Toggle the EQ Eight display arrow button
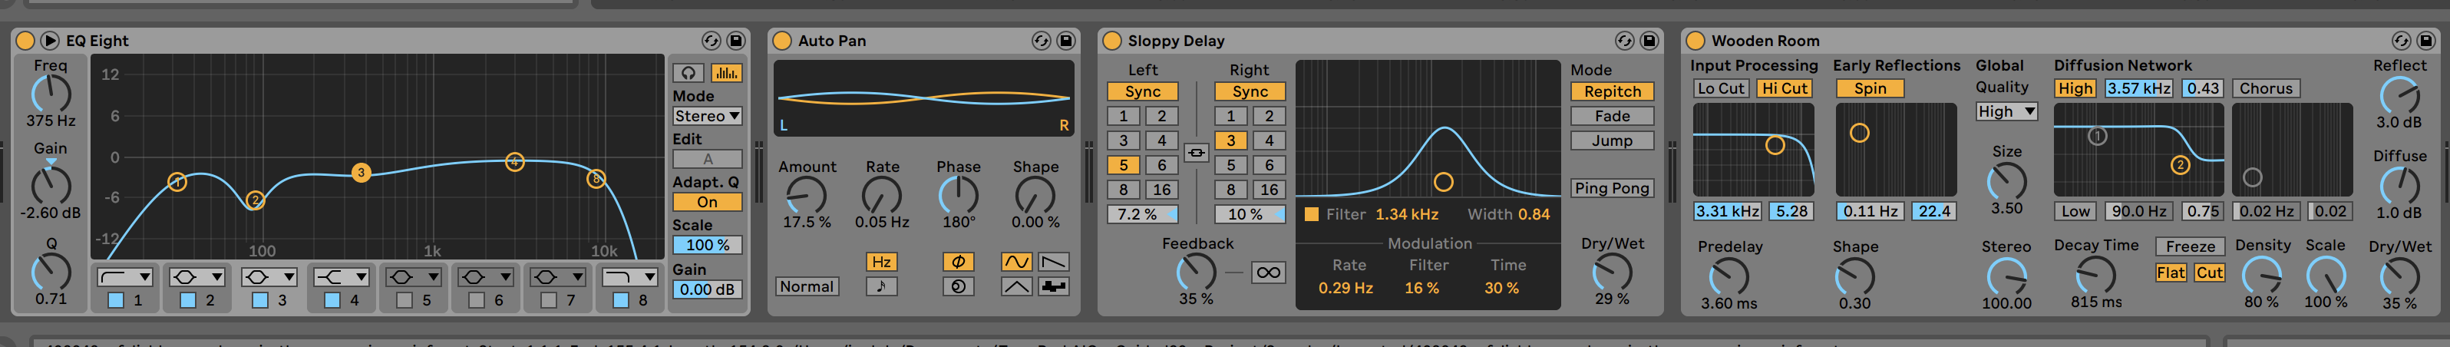The width and height of the screenshot is (2450, 347). tap(49, 40)
